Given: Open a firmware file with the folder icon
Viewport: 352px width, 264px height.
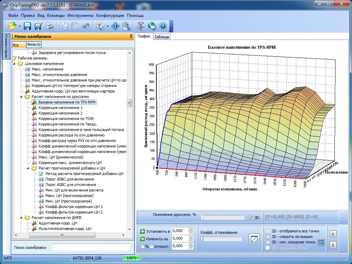Looking at the screenshot, I should (12, 26).
